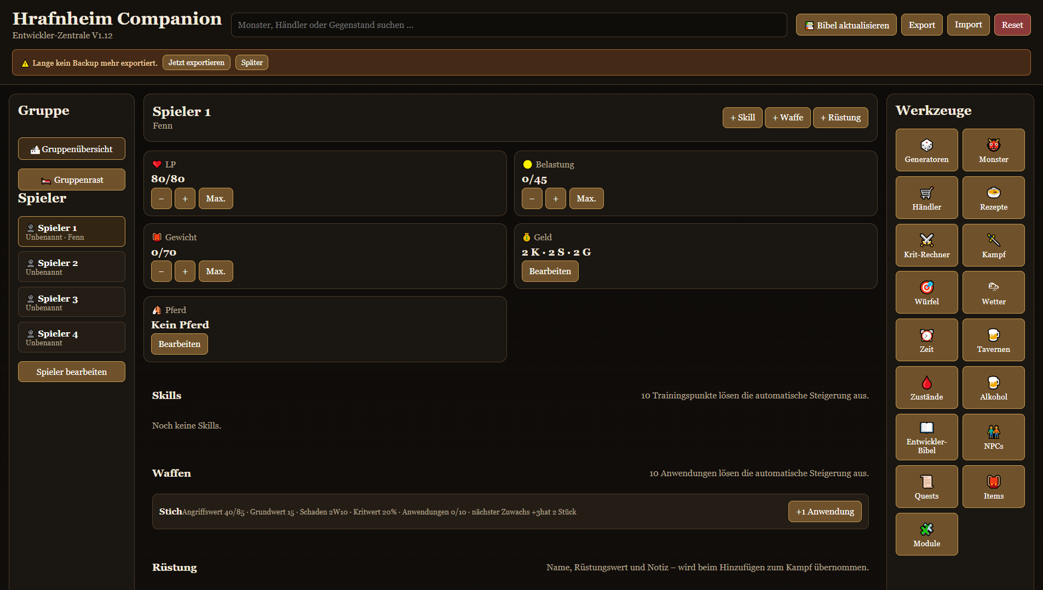Click the 'Noch keine Skills.' text
The height and width of the screenshot is (590, 1043).
[187, 426]
